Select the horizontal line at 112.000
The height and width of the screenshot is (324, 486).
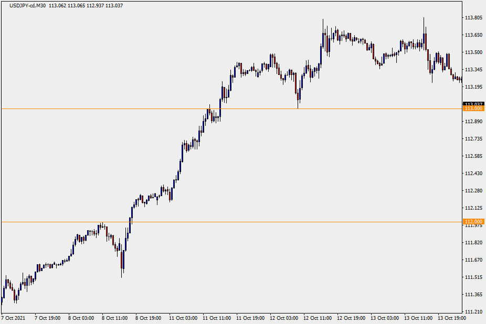262,222
